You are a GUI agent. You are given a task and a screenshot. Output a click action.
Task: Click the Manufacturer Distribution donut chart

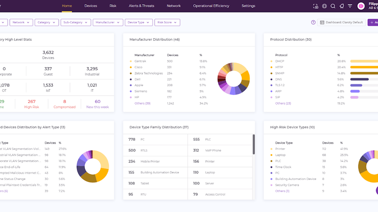(234, 78)
